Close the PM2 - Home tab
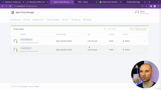 [96, 2]
